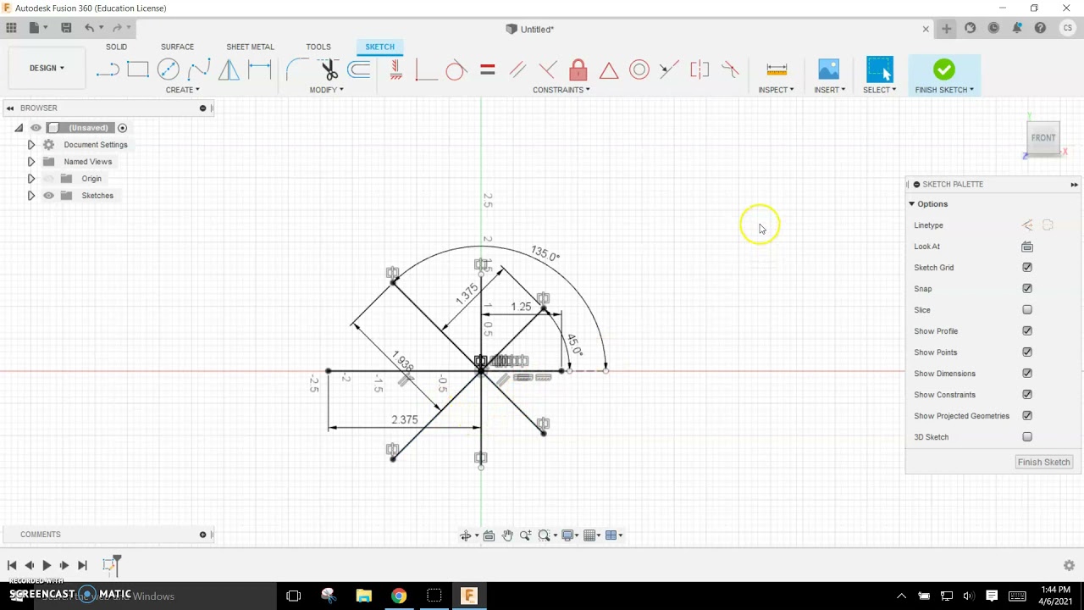Click the Select tool icon
Image resolution: width=1084 pixels, height=610 pixels.
880,69
